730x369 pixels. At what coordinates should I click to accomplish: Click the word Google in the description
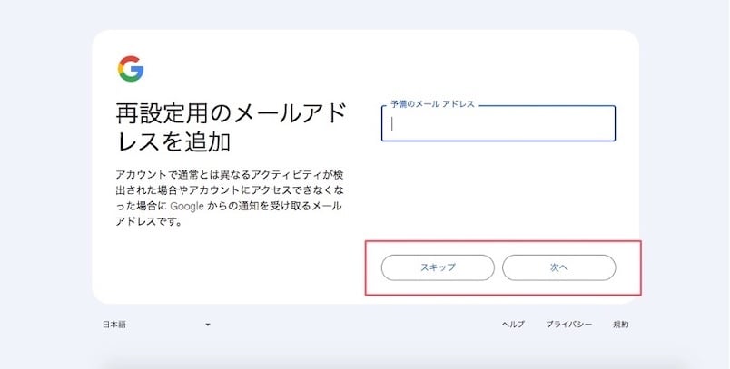point(185,205)
